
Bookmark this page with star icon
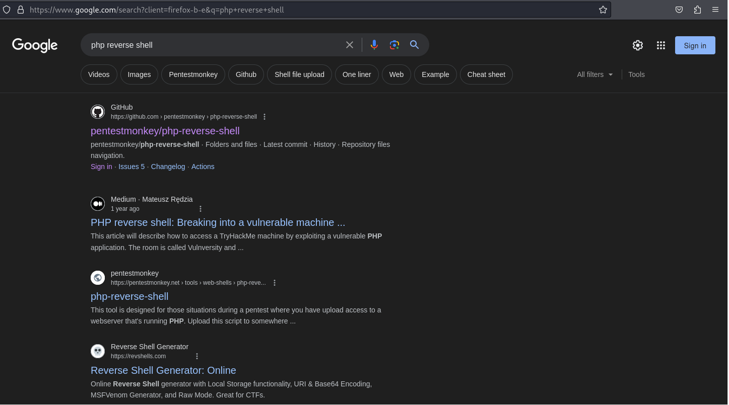tap(603, 10)
